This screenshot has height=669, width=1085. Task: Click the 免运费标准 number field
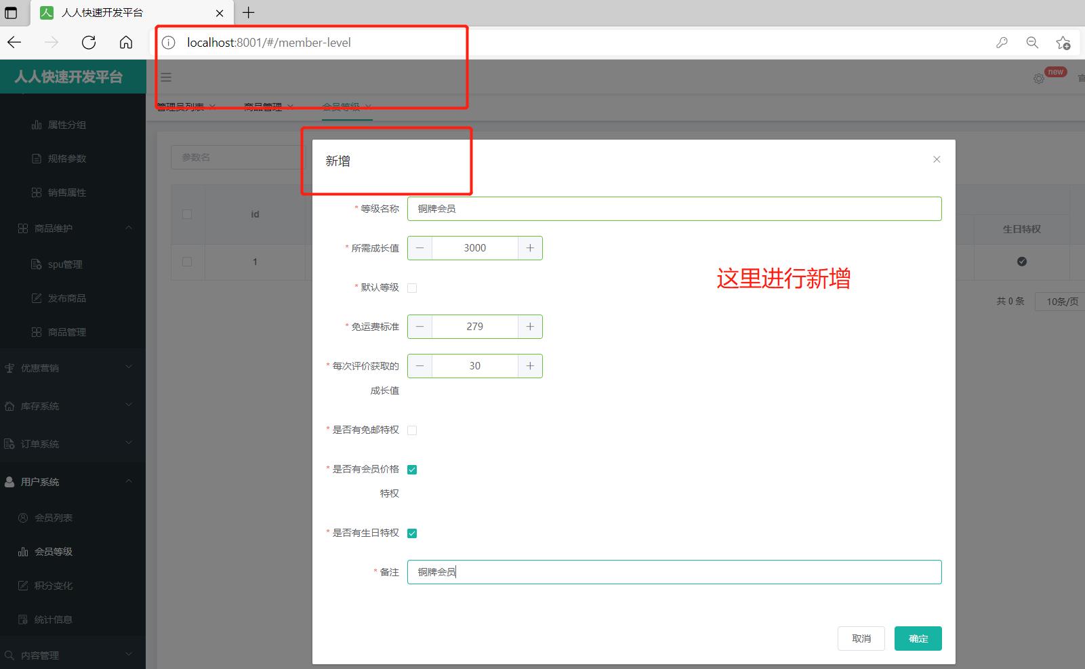[475, 327]
